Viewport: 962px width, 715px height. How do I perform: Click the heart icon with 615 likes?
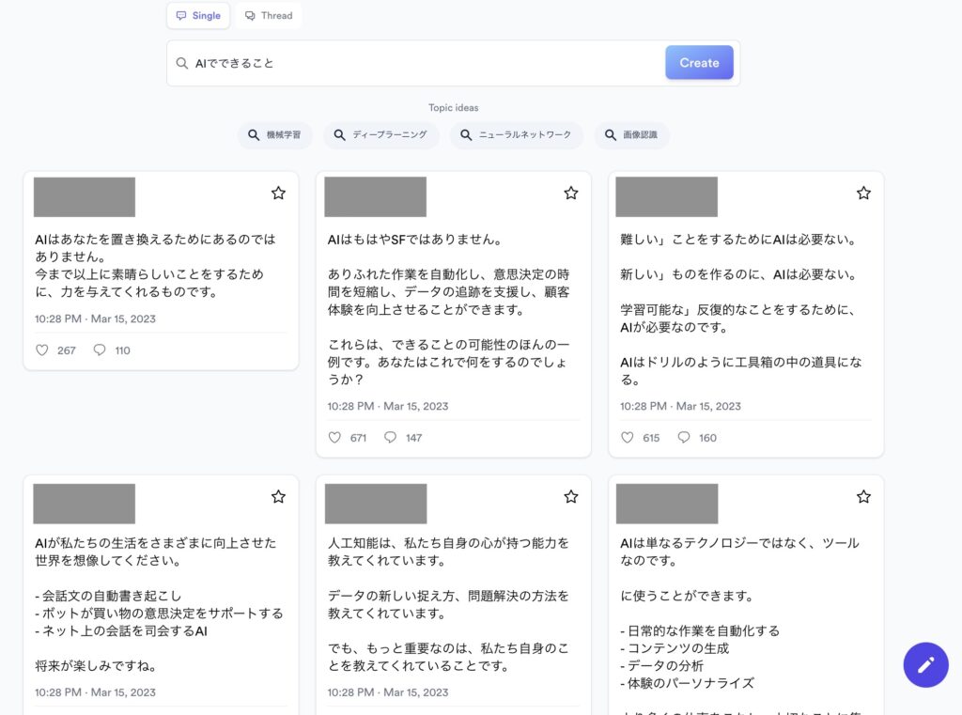click(628, 438)
